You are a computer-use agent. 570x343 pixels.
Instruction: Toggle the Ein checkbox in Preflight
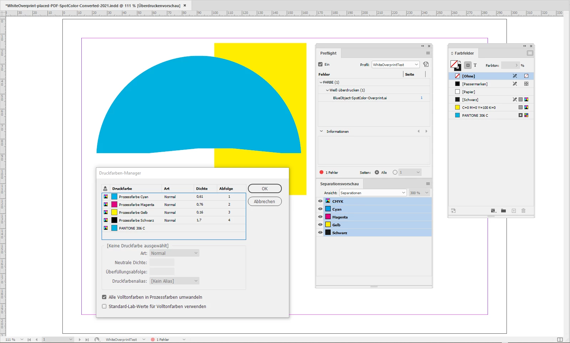[320, 65]
